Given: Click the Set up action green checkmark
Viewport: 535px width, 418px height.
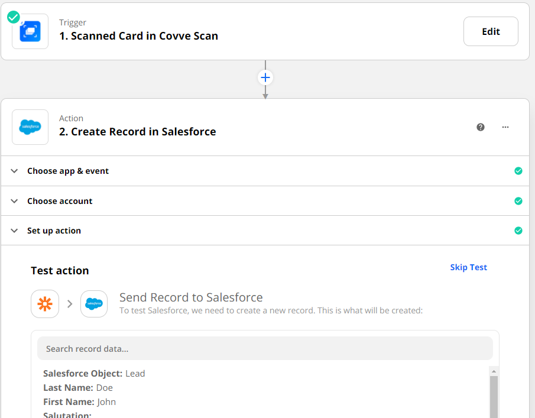Looking at the screenshot, I should coord(518,231).
